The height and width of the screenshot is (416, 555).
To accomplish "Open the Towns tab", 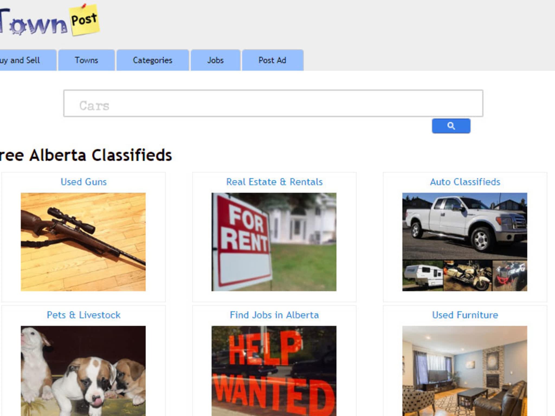I will pos(86,60).
